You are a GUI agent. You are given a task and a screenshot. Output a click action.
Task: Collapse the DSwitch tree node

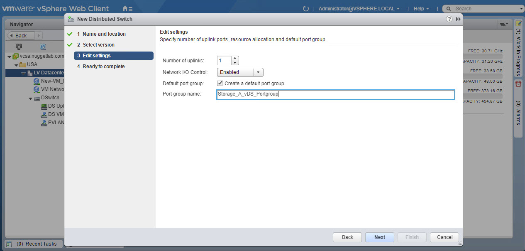31,98
